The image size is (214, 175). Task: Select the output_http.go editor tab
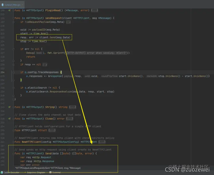click(x=12, y=5)
